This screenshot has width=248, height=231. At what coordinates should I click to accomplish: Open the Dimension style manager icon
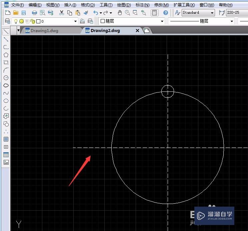222,13
